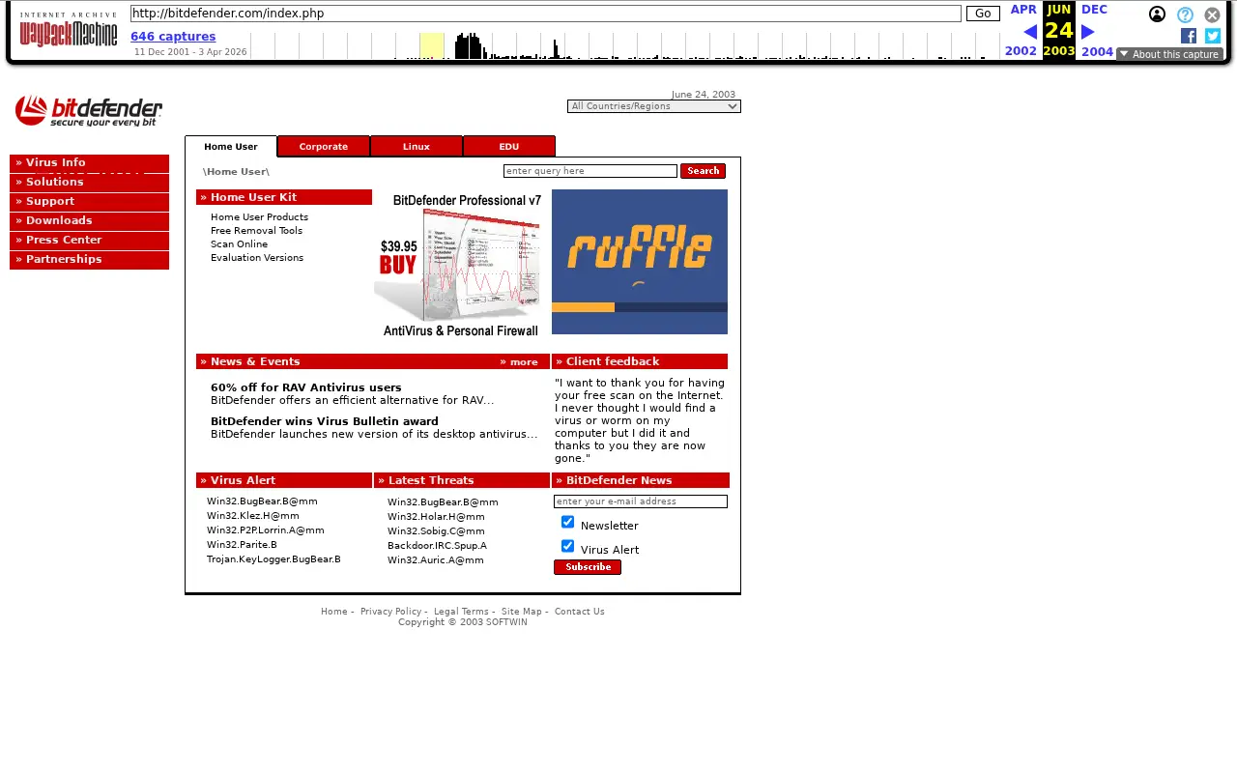Image resolution: width=1237 pixels, height=773 pixels.
Task: Open the Scan Online link
Action: (x=239, y=244)
